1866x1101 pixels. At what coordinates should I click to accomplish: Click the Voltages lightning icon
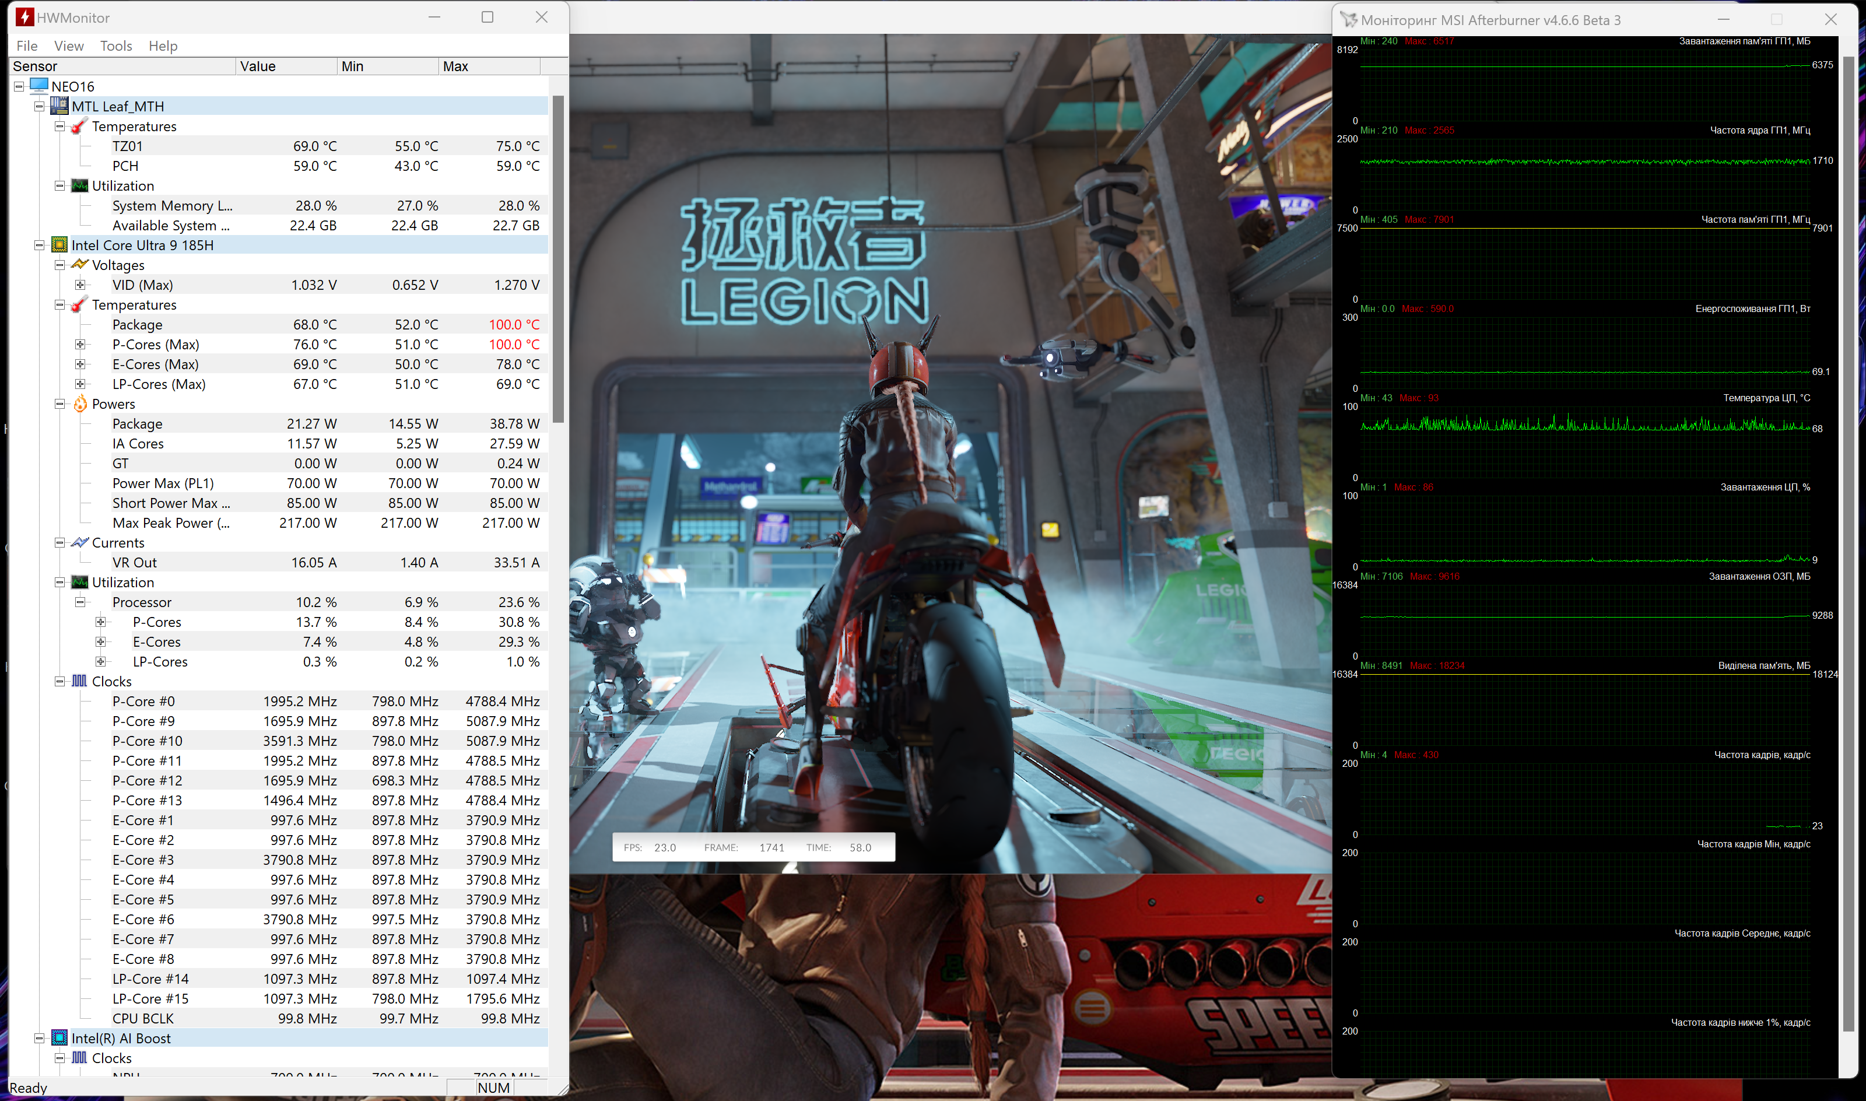click(x=79, y=265)
